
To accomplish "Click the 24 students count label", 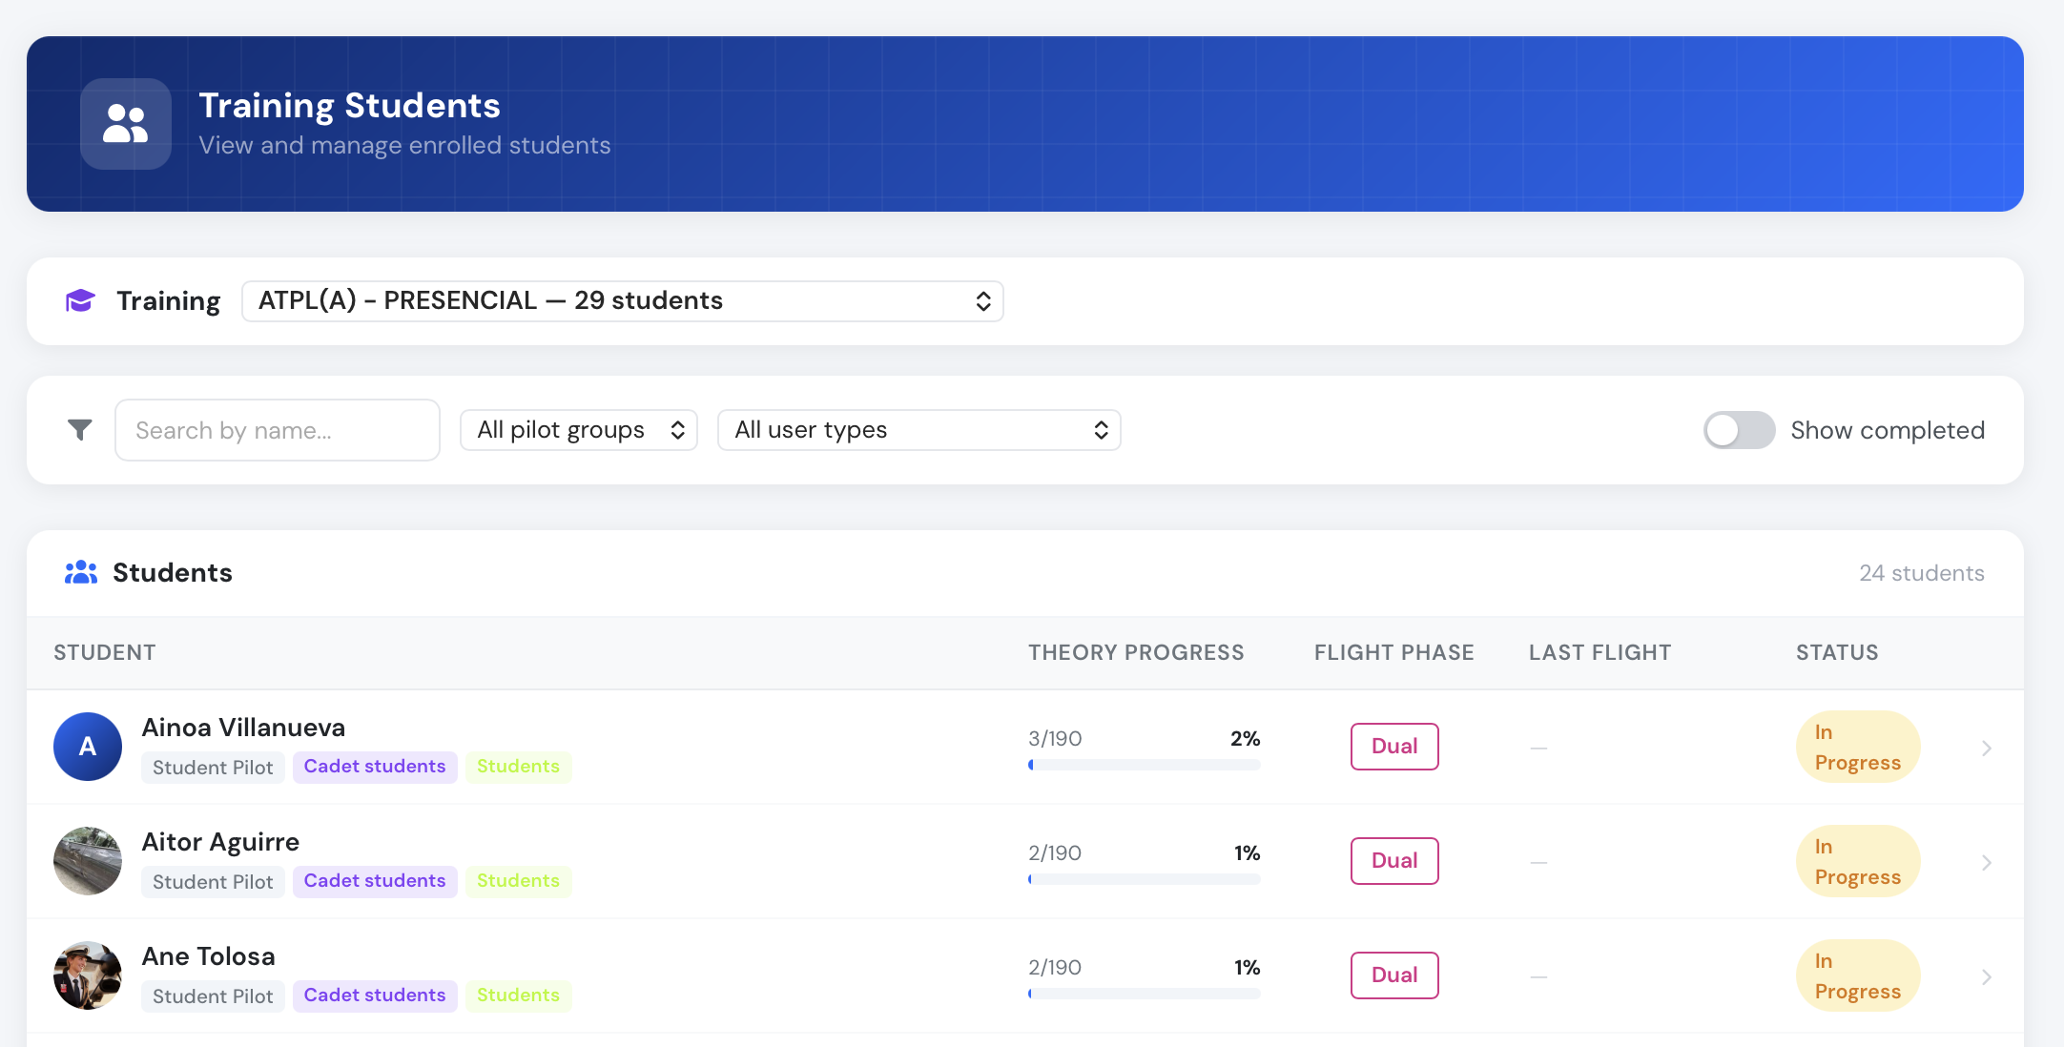I will click(x=1922, y=573).
